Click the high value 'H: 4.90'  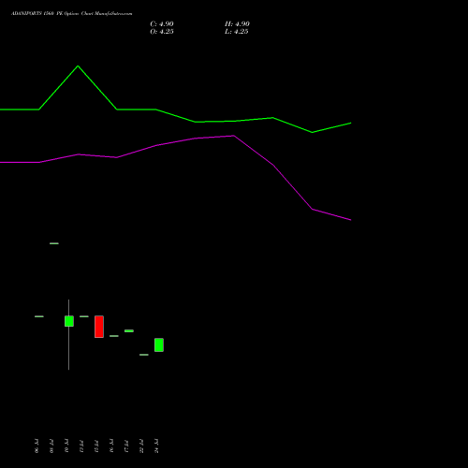[x=237, y=24]
